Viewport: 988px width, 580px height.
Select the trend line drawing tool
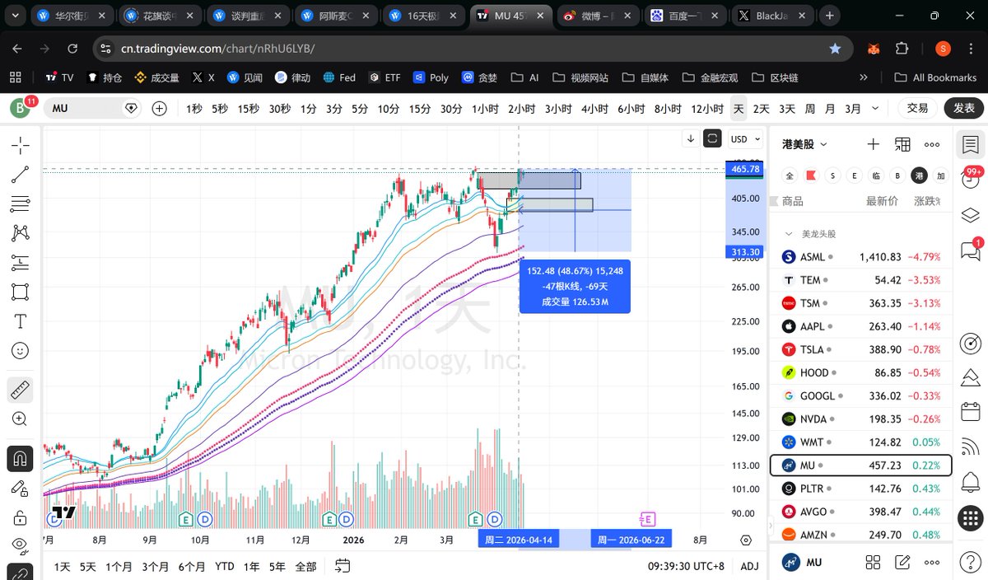pyautogui.click(x=21, y=175)
